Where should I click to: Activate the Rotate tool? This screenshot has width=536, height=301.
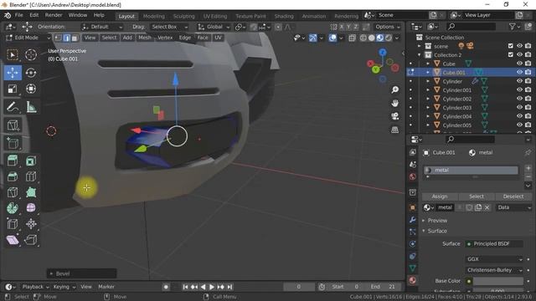(x=31, y=73)
